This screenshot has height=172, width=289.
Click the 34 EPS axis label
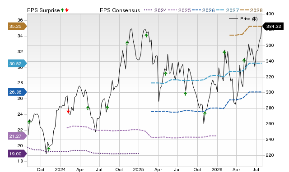pyautogui.click(x=20, y=36)
